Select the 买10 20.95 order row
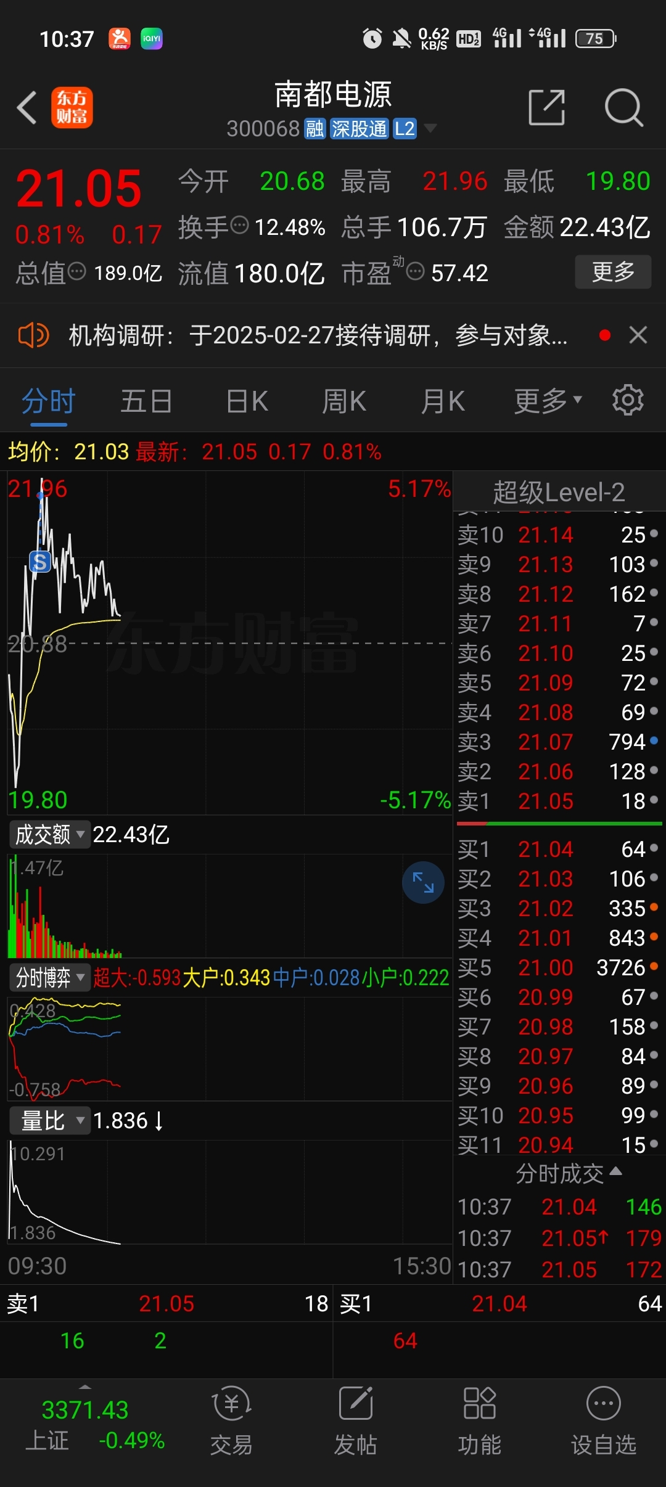 559,1115
